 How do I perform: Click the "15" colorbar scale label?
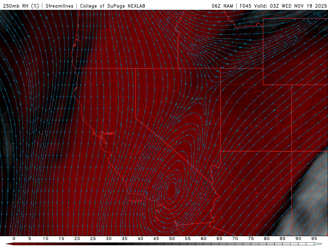click(x=61, y=239)
